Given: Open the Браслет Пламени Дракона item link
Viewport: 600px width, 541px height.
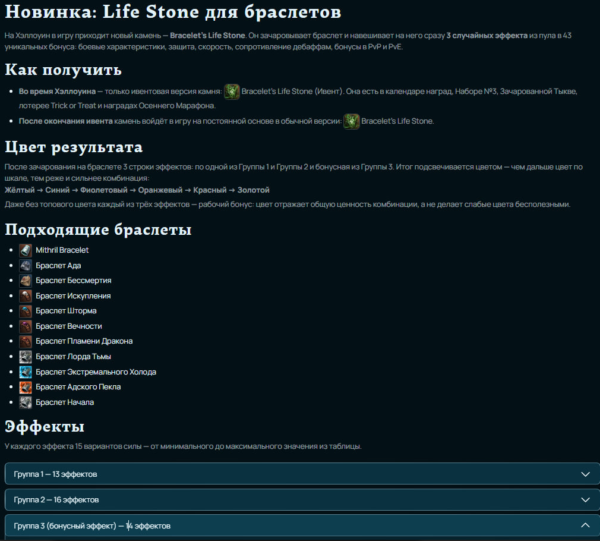Looking at the screenshot, I should (84, 341).
